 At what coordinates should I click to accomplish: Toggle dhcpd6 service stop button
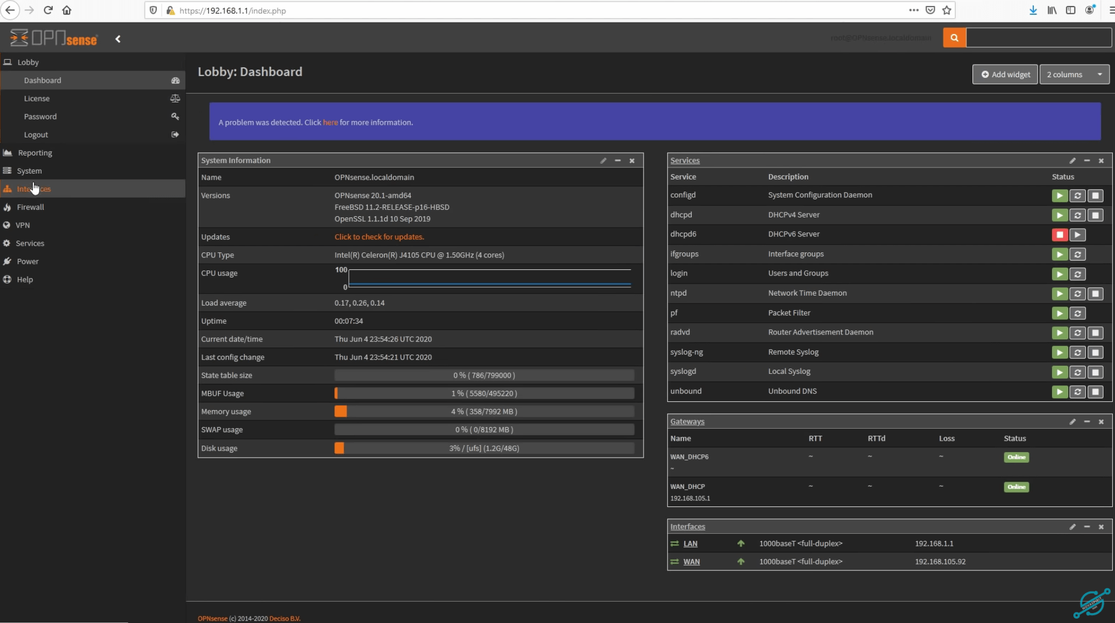pyautogui.click(x=1059, y=234)
